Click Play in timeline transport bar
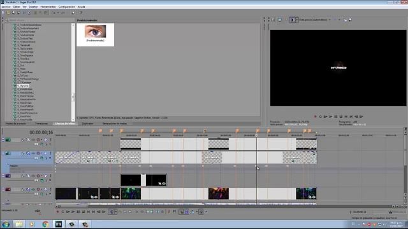This screenshot has height=229, width=408. pos(73,212)
